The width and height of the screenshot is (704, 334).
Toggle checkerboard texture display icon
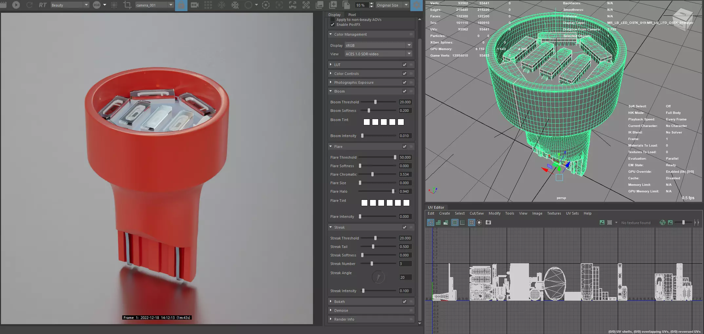(610, 222)
